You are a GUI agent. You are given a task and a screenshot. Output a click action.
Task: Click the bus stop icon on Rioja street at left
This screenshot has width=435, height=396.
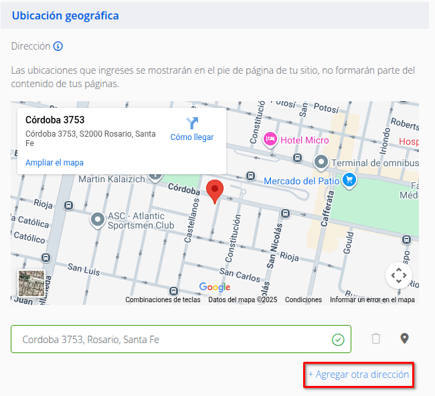(x=68, y=206)
